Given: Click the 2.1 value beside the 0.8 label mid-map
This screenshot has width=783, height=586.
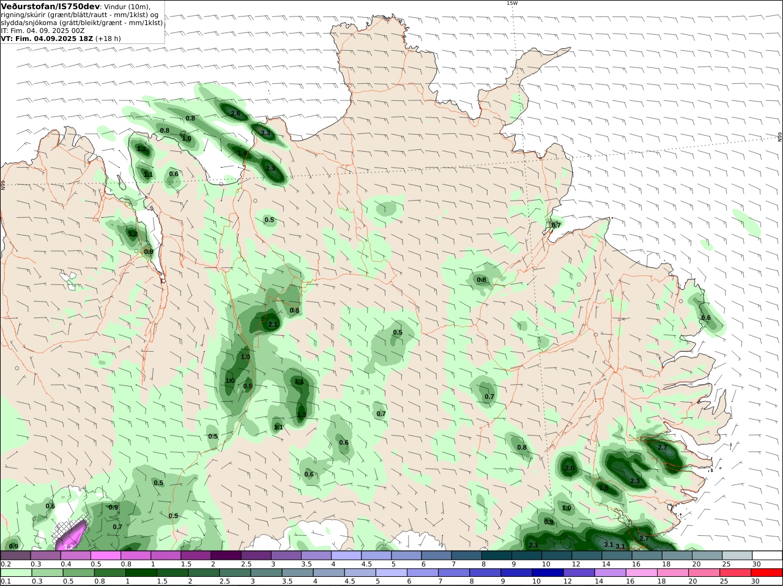Looking at the screenshot, I should (273, 325).
